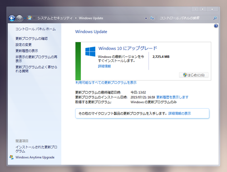Select Windows Update breadcrumb
This screenshot has height=172, width=227.
pos(91,18)
